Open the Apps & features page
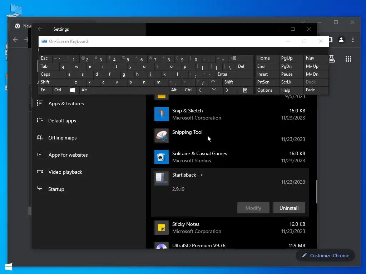 [66, 103]
